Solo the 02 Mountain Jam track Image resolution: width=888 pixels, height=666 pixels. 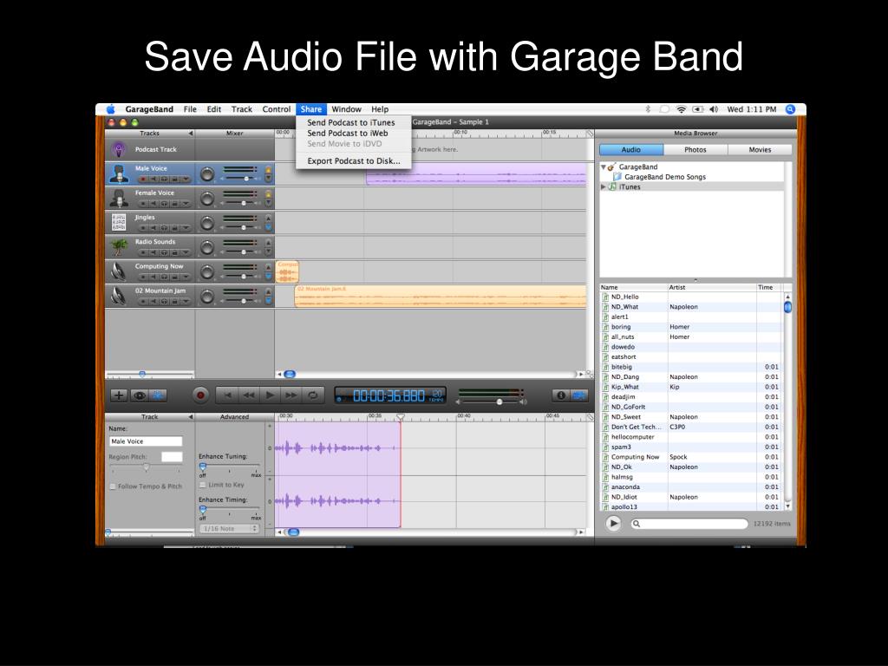click(x=164, y=301)
